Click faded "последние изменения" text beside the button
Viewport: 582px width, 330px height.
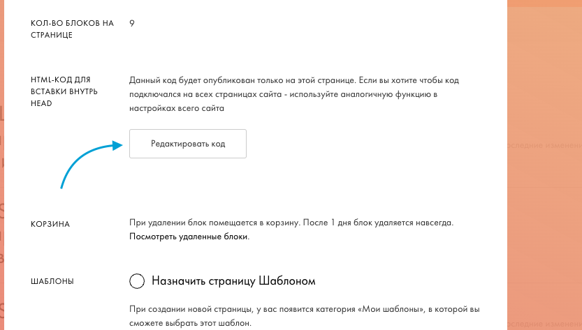pyautogui.click(x=544, y=145)
